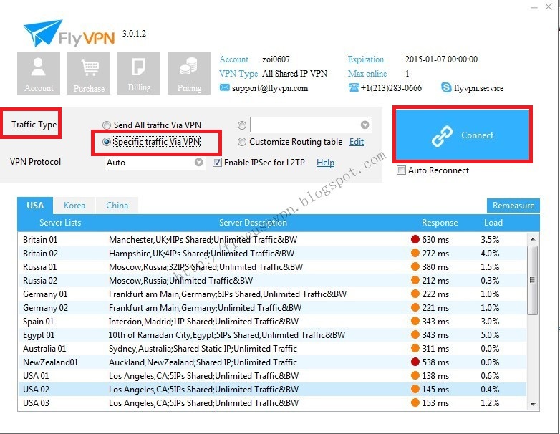Click the orange response dot for Russia 01

pos(415,266)
